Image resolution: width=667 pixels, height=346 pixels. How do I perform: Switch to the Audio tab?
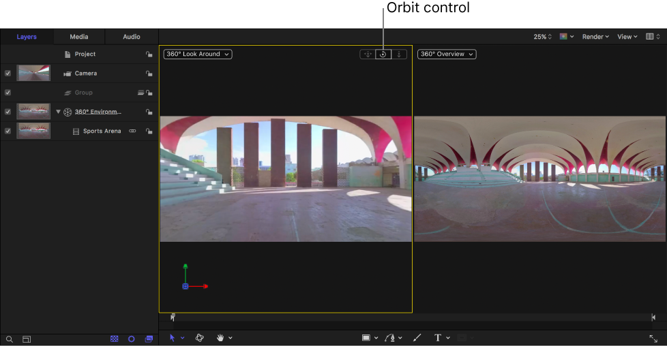pos(132,37)
